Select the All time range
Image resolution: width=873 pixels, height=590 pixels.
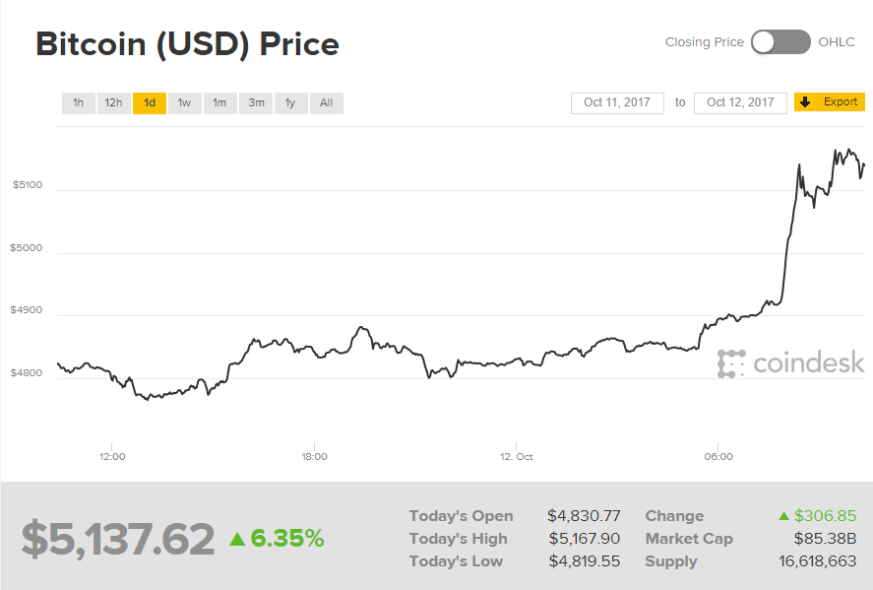click(x=326, y=102)
